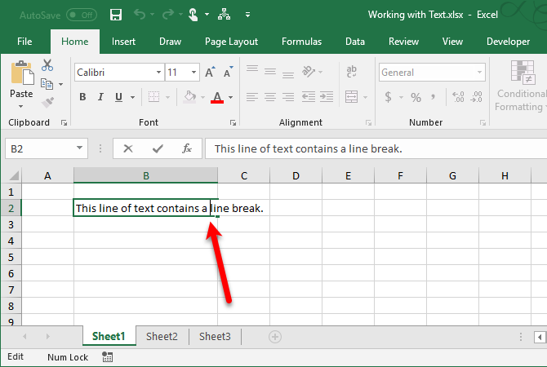Click the Paste button
This screenshot has width=547, height=367.
click(21, 94)
